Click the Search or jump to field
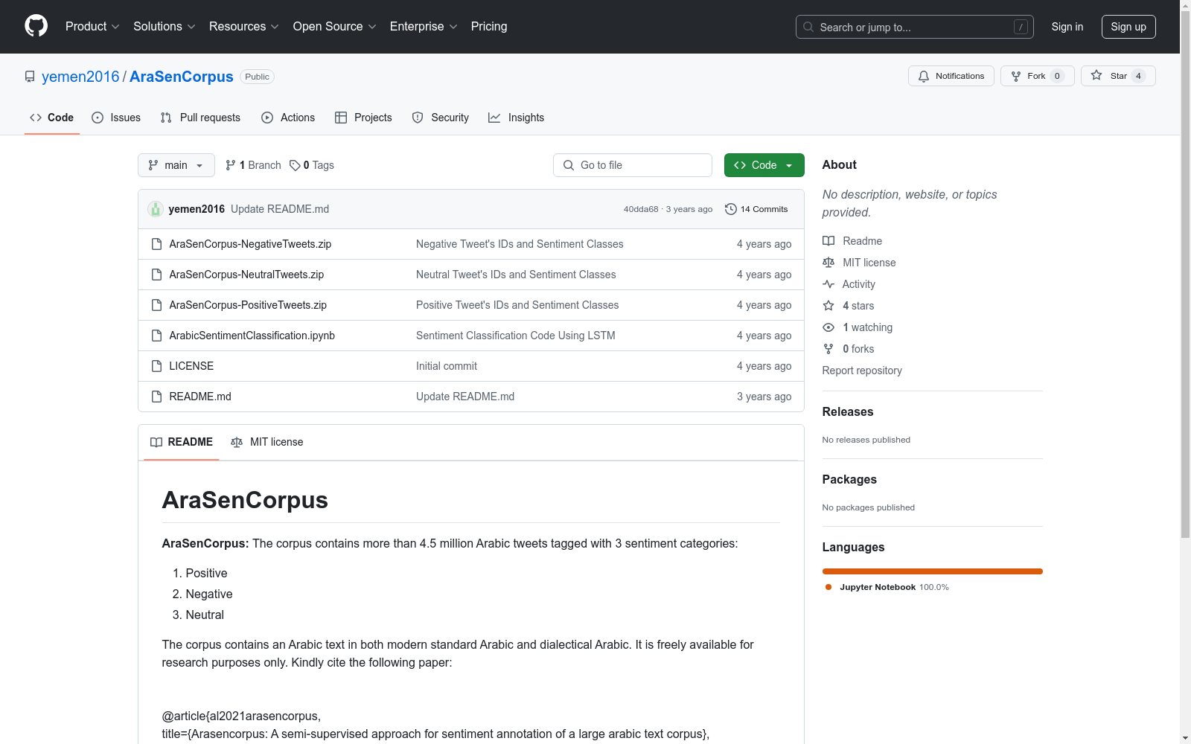The width and height of the screenshot is (1191, 744). [x=915, y=27]
